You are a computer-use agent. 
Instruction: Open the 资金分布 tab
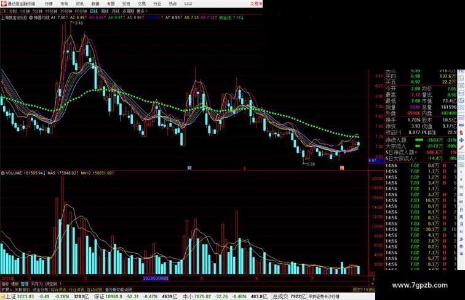tap(41, 290)
